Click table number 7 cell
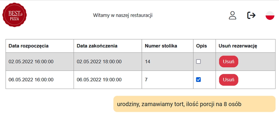Viewport: 279px width, 116px height. click(167, 80)
